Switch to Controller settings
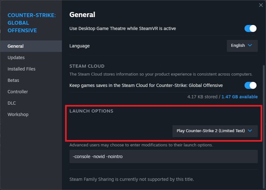 point(31,92)
